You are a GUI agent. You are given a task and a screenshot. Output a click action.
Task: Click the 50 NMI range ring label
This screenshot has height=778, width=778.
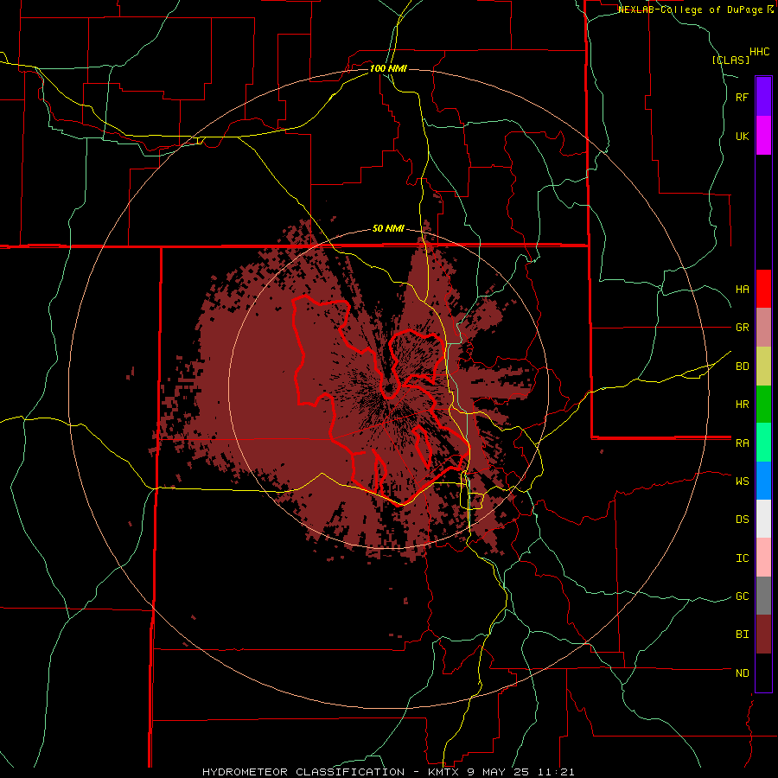point(388,229)
